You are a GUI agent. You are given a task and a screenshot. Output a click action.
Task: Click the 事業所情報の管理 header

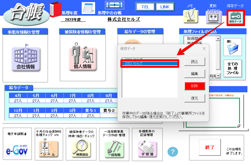point(25,32)
